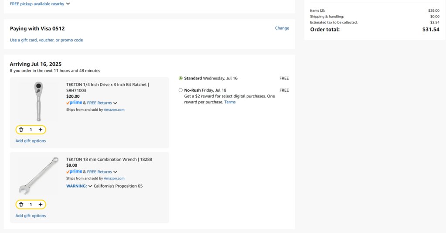This screenshot has height=233, width=446.
Task: Click the Arriving Jul 16, 2025 heading
Action: coord(36,64)
